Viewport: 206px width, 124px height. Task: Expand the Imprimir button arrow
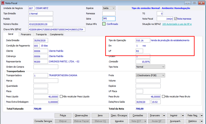point(183,116)
